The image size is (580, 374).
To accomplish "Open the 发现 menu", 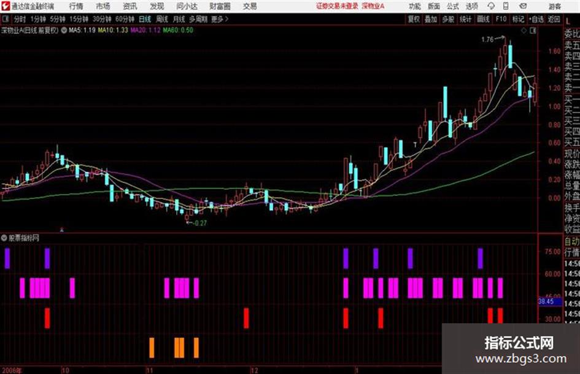I will point(157,6).
